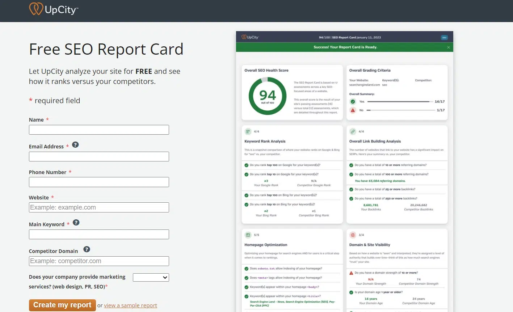The height and width of the screenshot is (312, 513).
Task: Click the Main Keyword input field
Action: point(99,235)
